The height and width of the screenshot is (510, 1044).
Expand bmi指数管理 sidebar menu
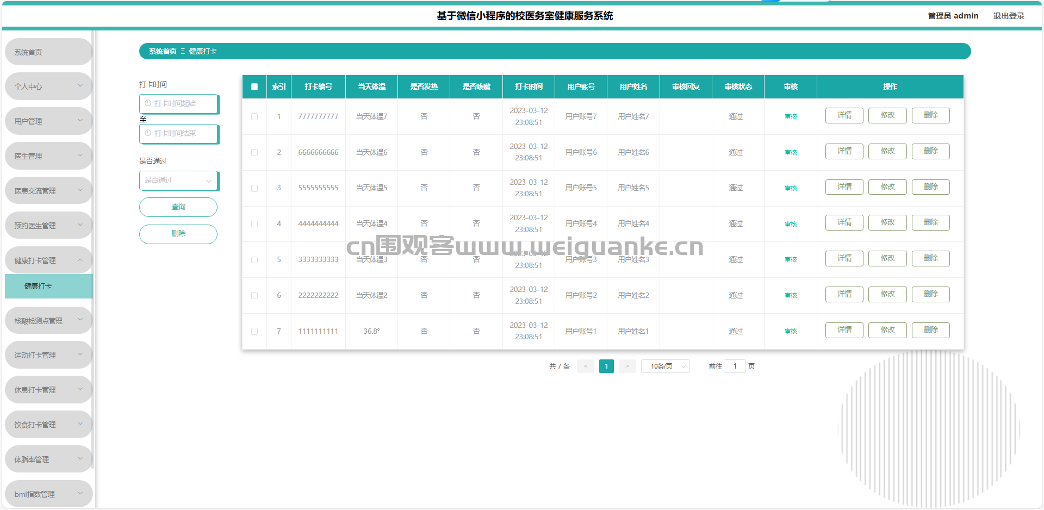pos(48,494)
